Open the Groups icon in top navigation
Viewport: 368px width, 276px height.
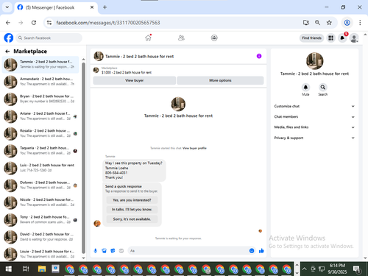click(214, 38)
